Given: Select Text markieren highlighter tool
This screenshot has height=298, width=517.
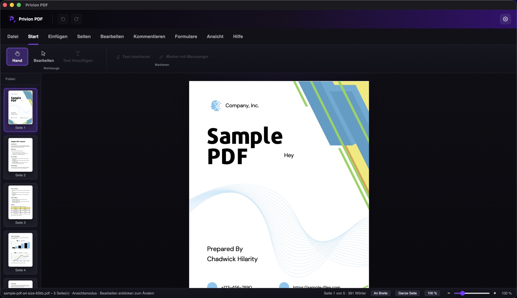Looking at the screenshot, I should click(133, 57).
